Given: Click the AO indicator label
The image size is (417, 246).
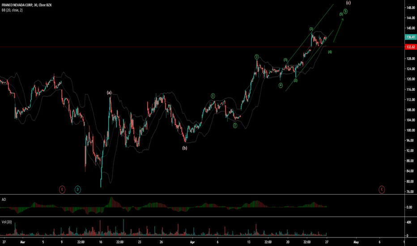Looking at the screenshot, I should click(4, 199).
